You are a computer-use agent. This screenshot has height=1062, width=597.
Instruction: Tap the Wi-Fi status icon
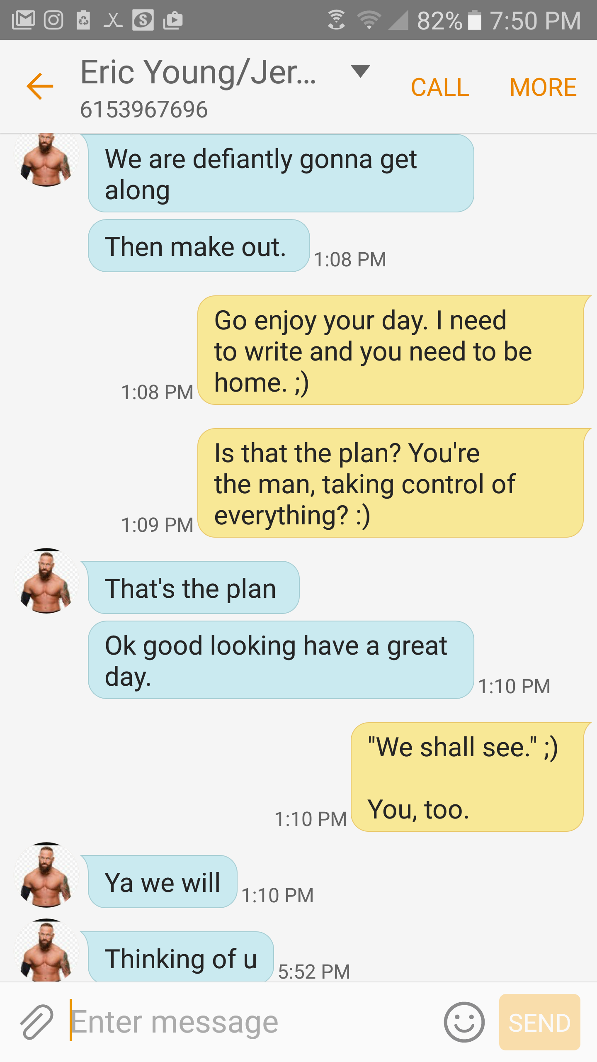coord(369,20)
